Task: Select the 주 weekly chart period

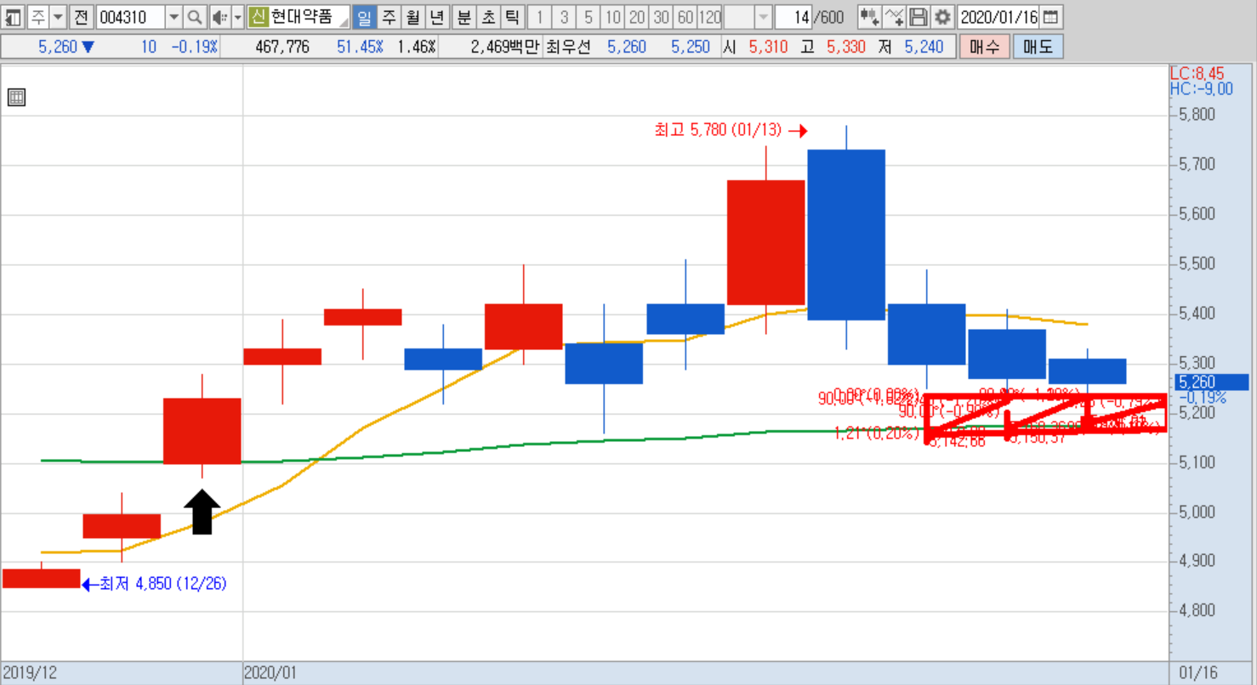Action: pos(389,16)
